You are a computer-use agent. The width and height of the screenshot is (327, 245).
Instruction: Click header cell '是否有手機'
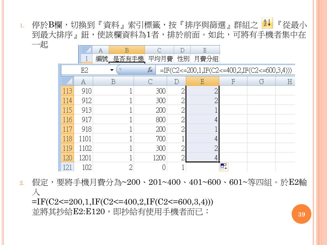coord(127,59)
